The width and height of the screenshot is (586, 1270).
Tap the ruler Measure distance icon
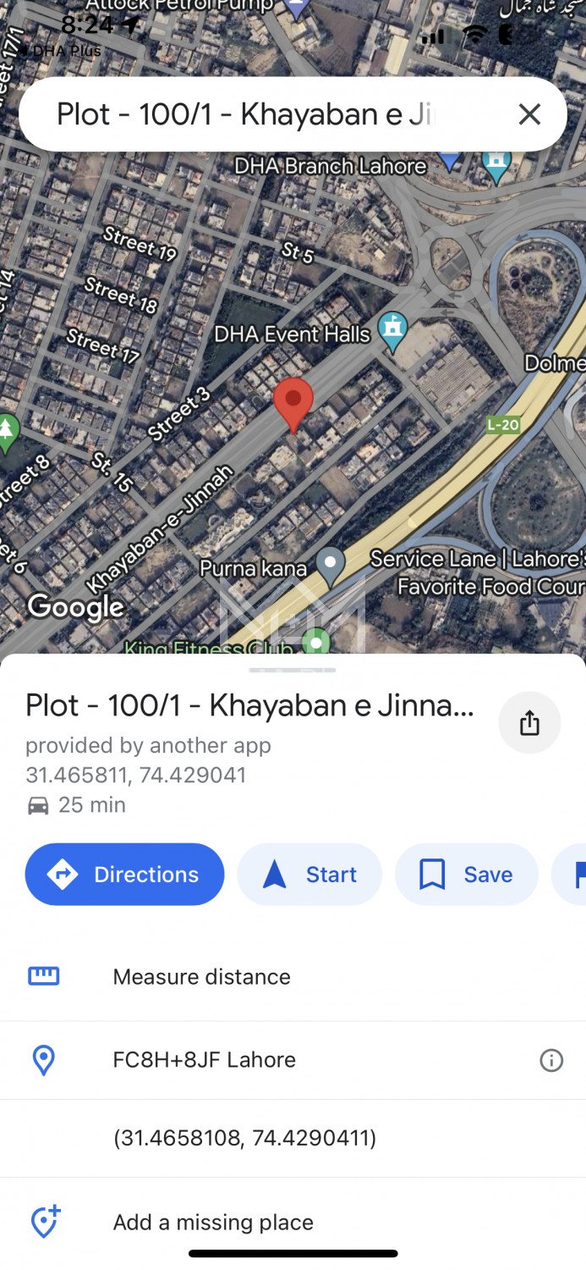[x=44, y=976]
